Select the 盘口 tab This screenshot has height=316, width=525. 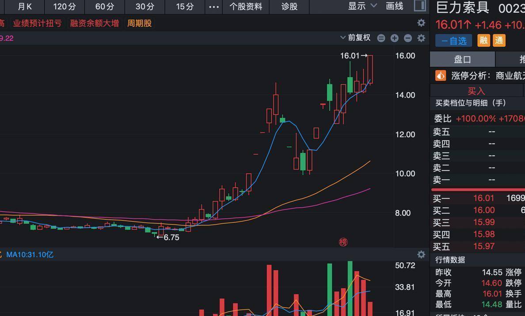462,60
